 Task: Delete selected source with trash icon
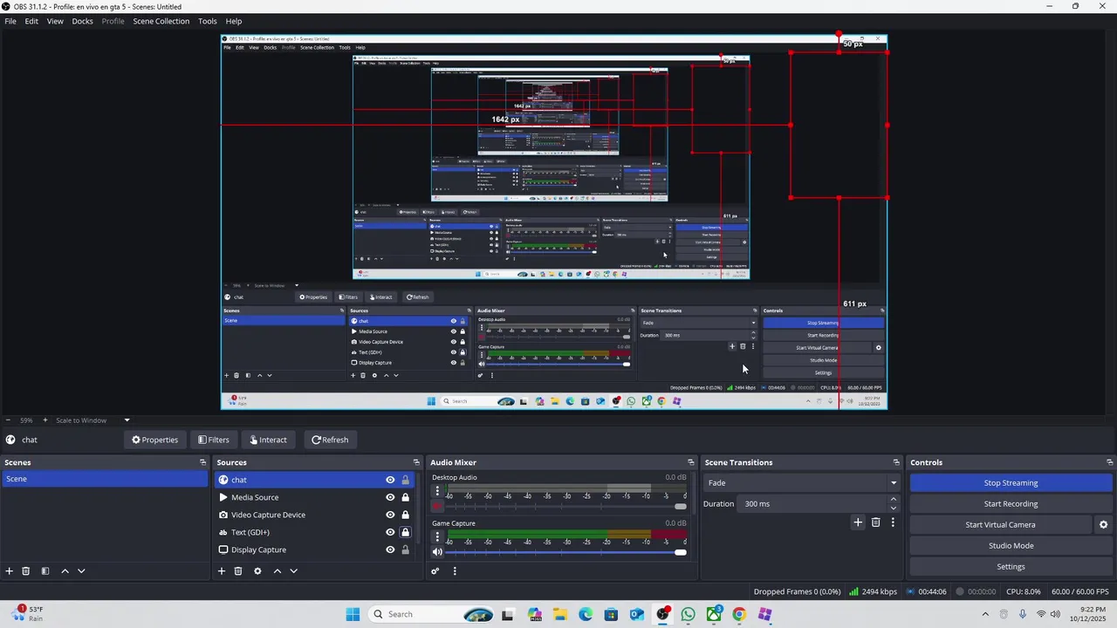(x=238, y=571)
